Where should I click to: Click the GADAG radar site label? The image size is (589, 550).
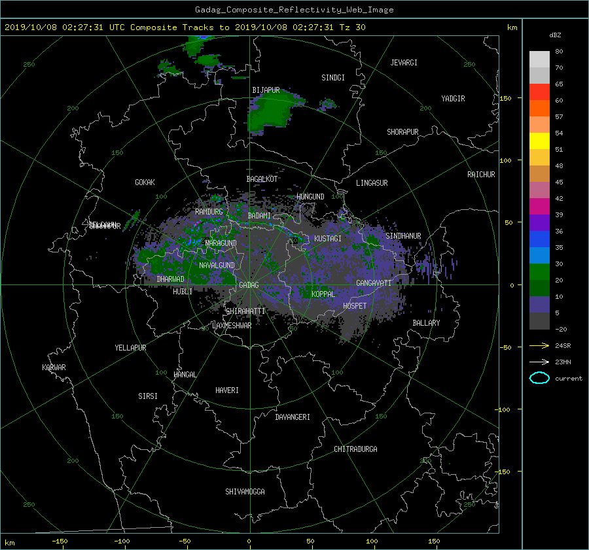[x=249, y=285]
